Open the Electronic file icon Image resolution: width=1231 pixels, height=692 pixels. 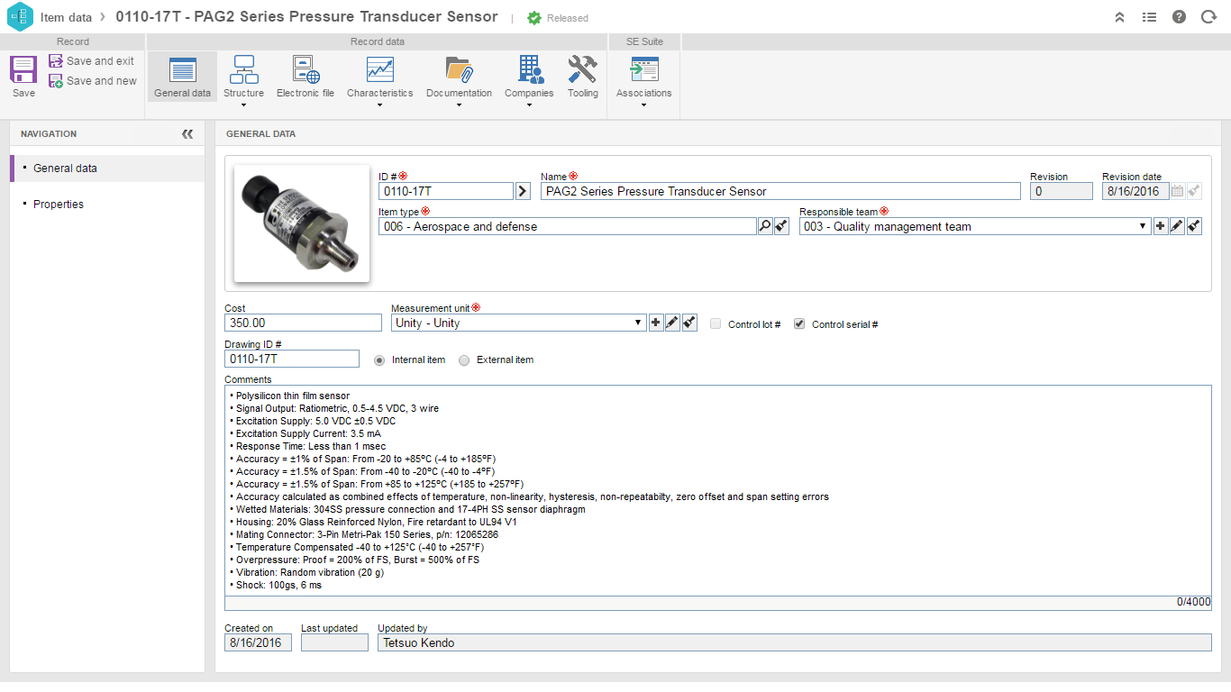[305, 69]
